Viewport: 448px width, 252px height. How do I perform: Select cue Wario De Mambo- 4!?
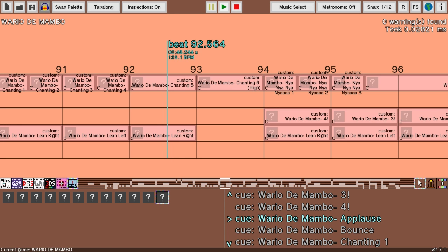click(x=292, y=207)
